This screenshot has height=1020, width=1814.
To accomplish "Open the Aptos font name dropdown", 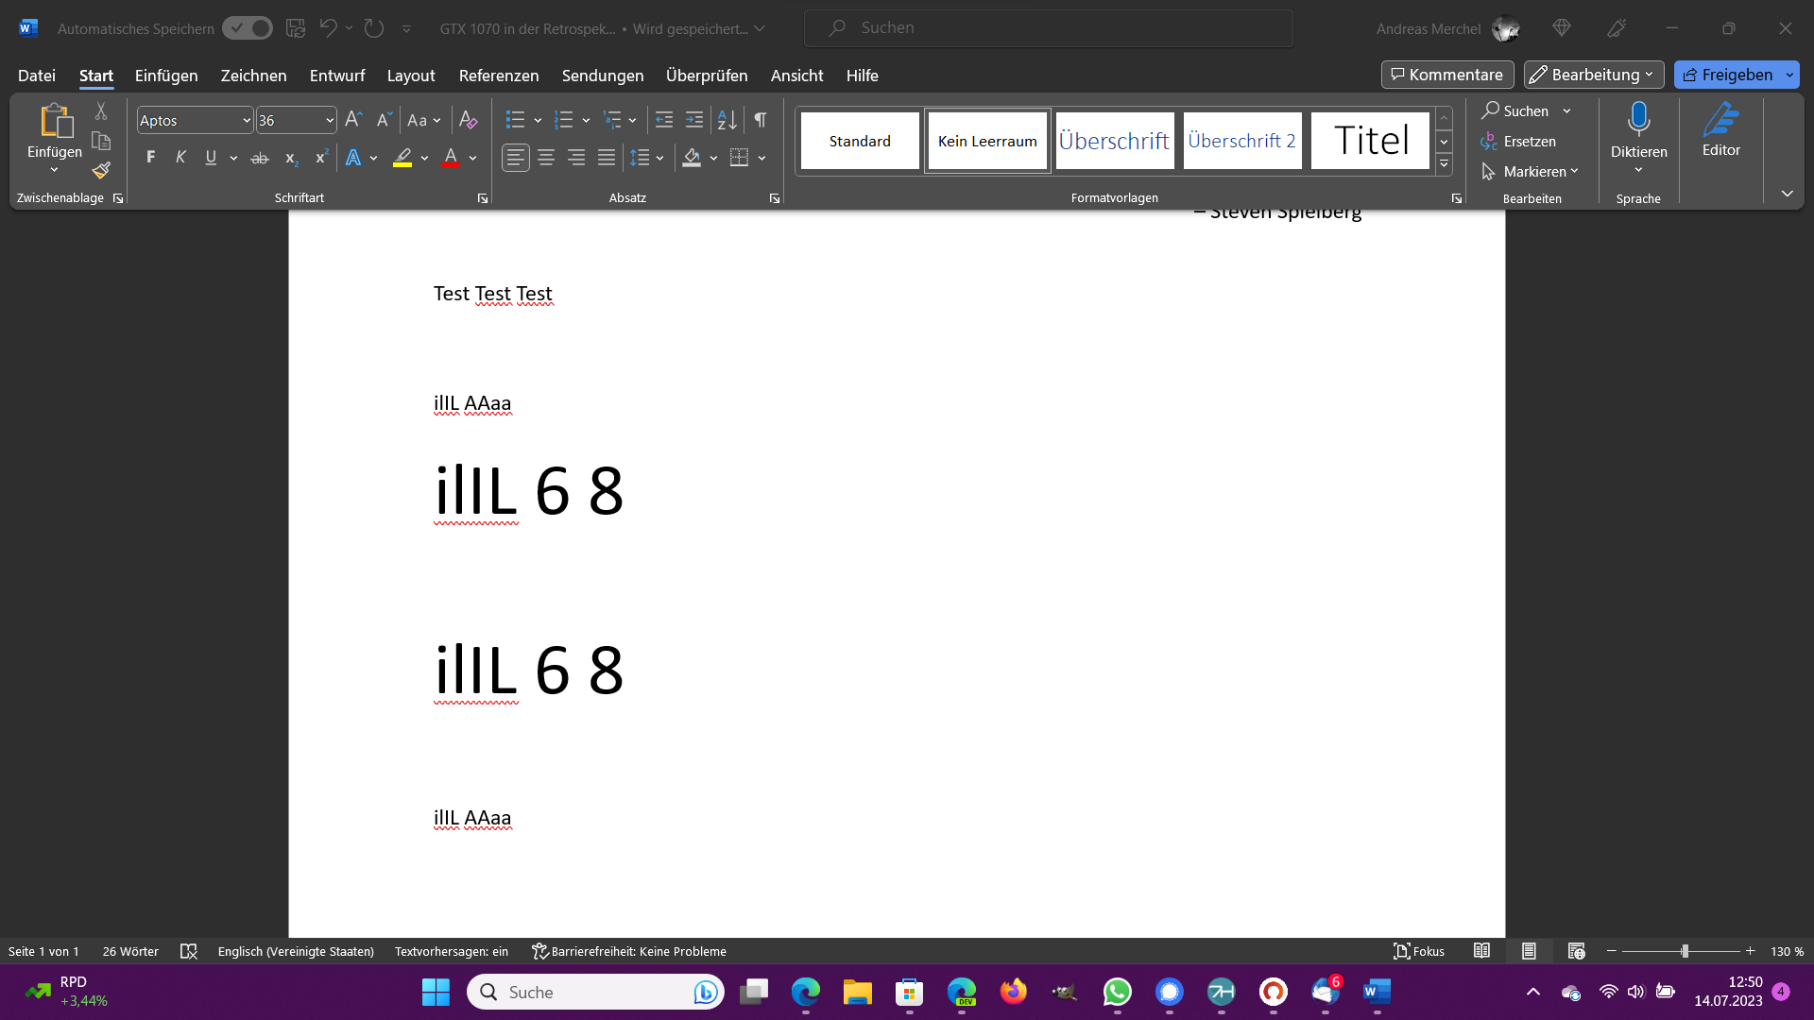I will [247, 120].
